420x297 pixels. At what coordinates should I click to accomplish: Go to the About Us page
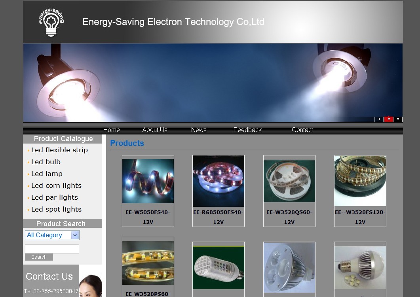(155, 130)
